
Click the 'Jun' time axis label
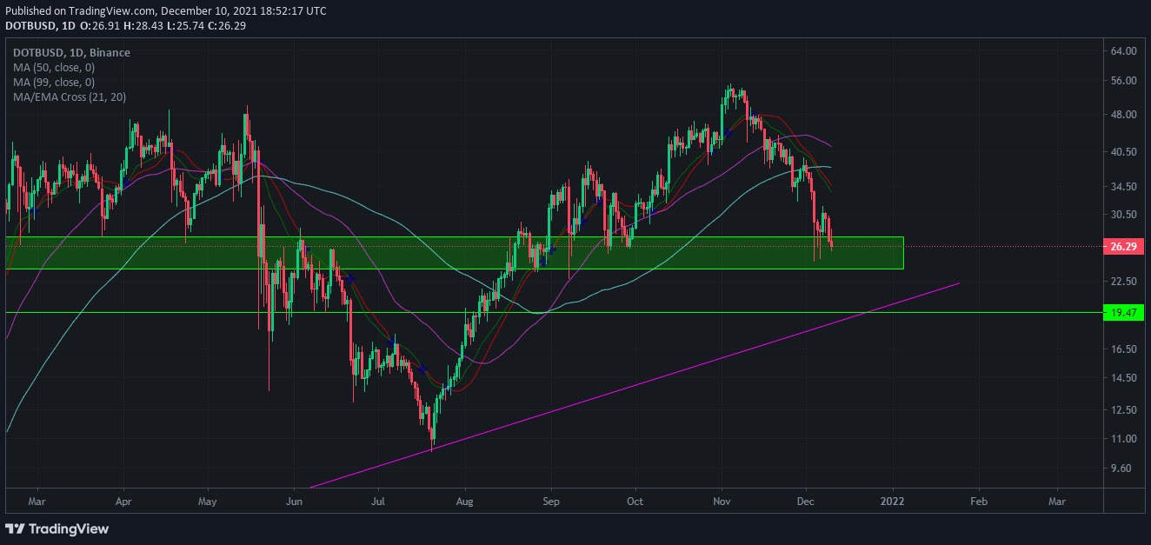[x=295, y=502]
